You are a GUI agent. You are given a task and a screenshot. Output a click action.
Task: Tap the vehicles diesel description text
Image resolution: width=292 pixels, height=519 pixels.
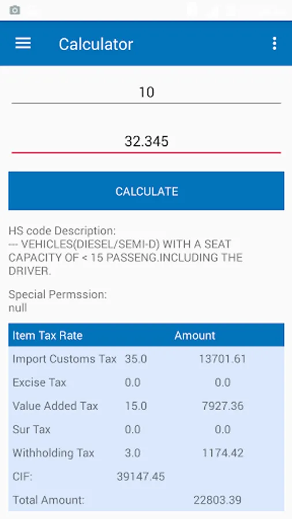[x=126, y=258]
